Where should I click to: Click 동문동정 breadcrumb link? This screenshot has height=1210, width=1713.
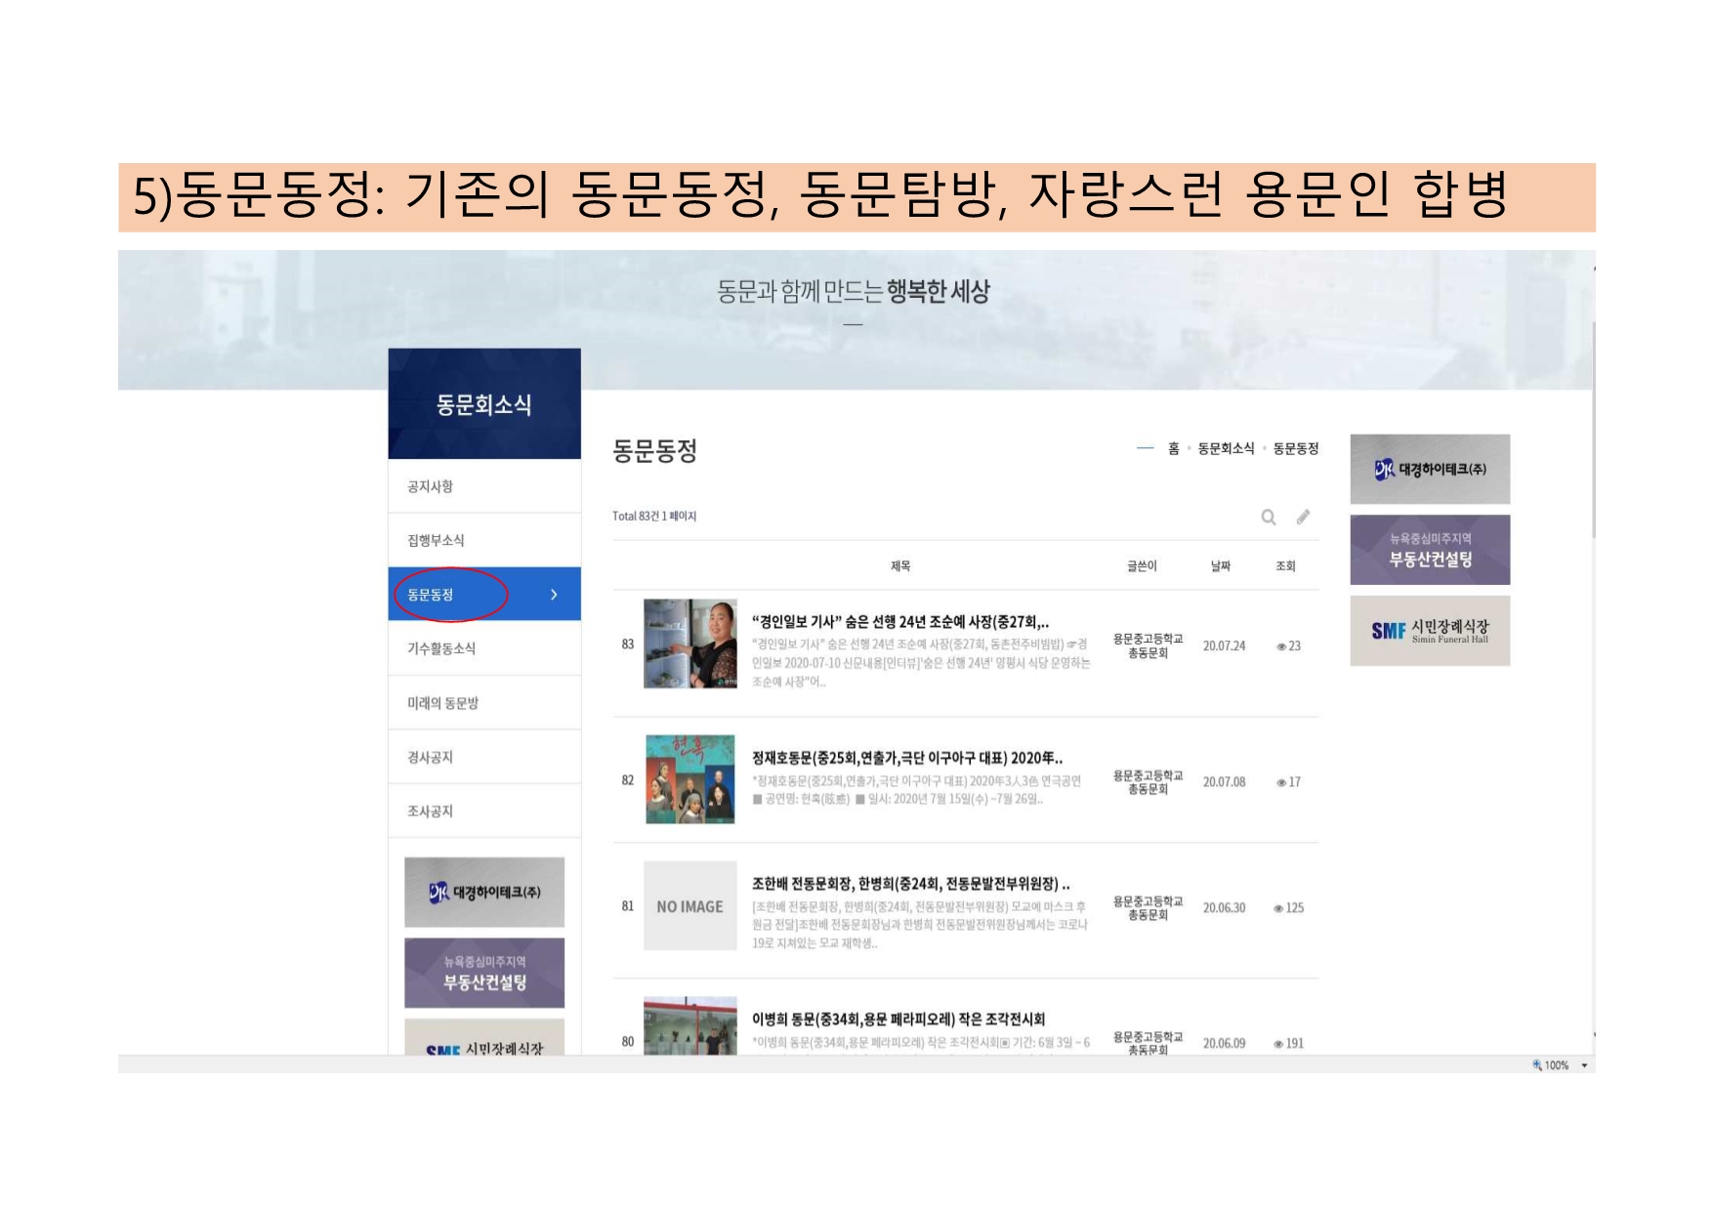coord(1296,448)
